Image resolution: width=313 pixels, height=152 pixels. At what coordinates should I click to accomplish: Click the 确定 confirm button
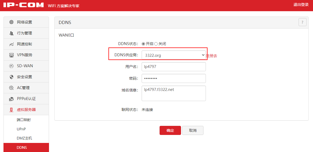point(170,131)
